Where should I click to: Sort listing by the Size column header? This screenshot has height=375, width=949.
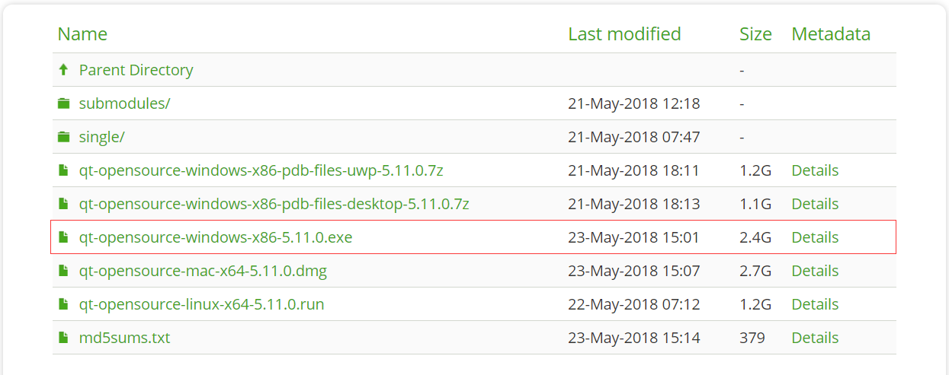pyautogui.click(x=755, y=34)
